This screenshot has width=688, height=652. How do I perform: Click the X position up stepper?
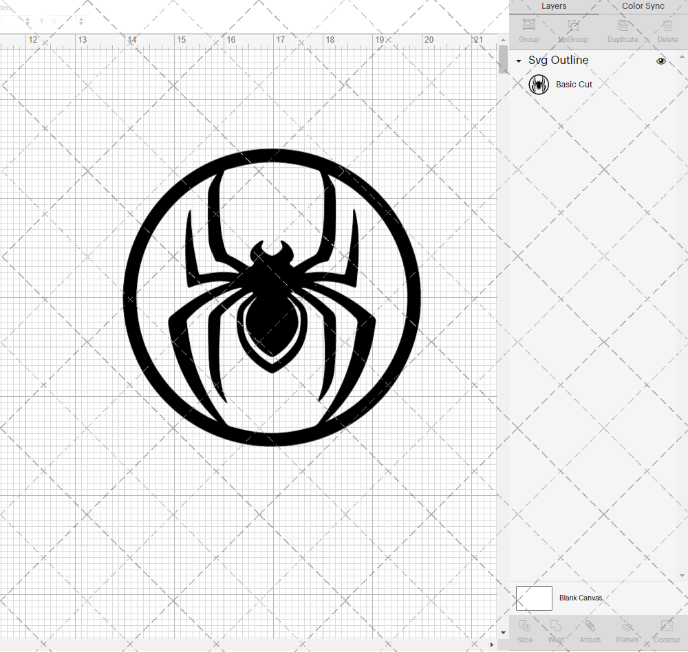click(28, 18)
